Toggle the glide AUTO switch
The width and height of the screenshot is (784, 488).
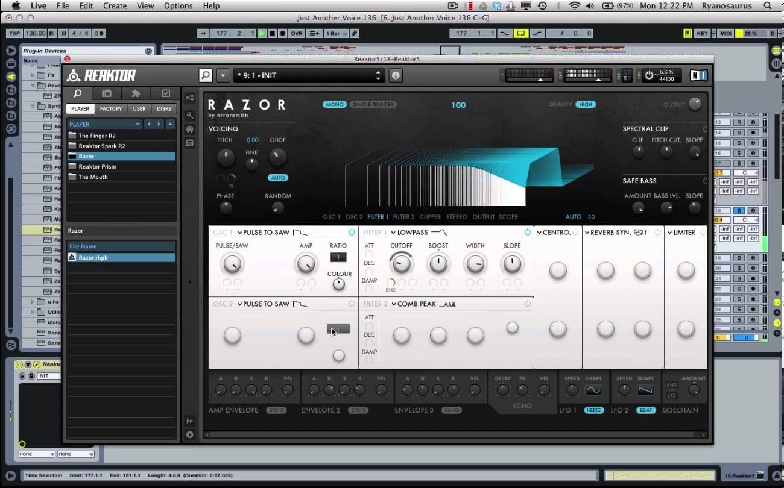pos(278,178)
